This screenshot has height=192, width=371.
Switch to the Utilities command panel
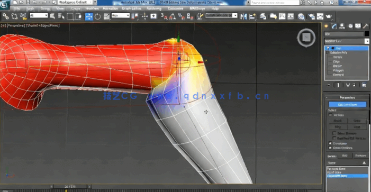tap(366, 26)
